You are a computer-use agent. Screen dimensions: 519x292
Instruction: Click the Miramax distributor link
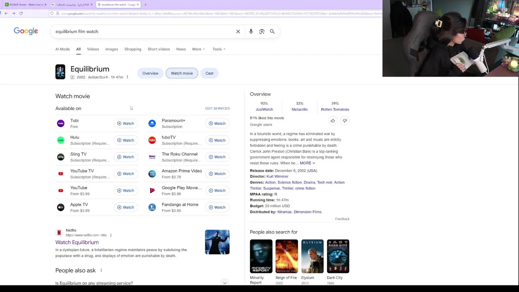(284, 212)
